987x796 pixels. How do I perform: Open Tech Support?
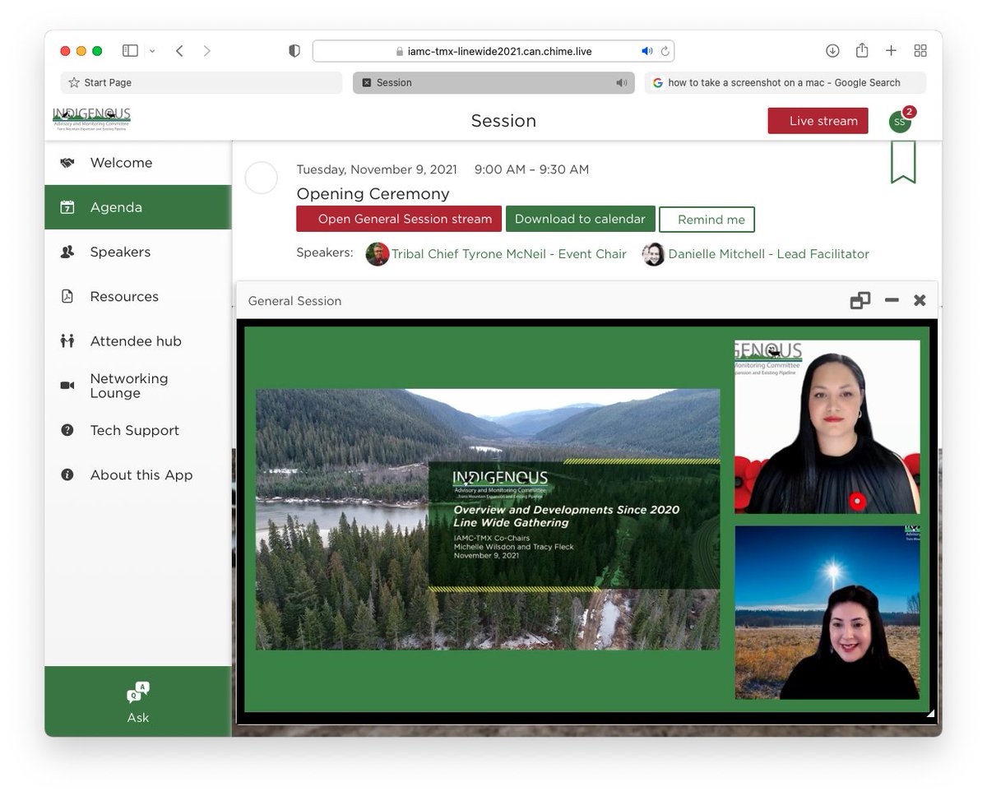point(138,430)
